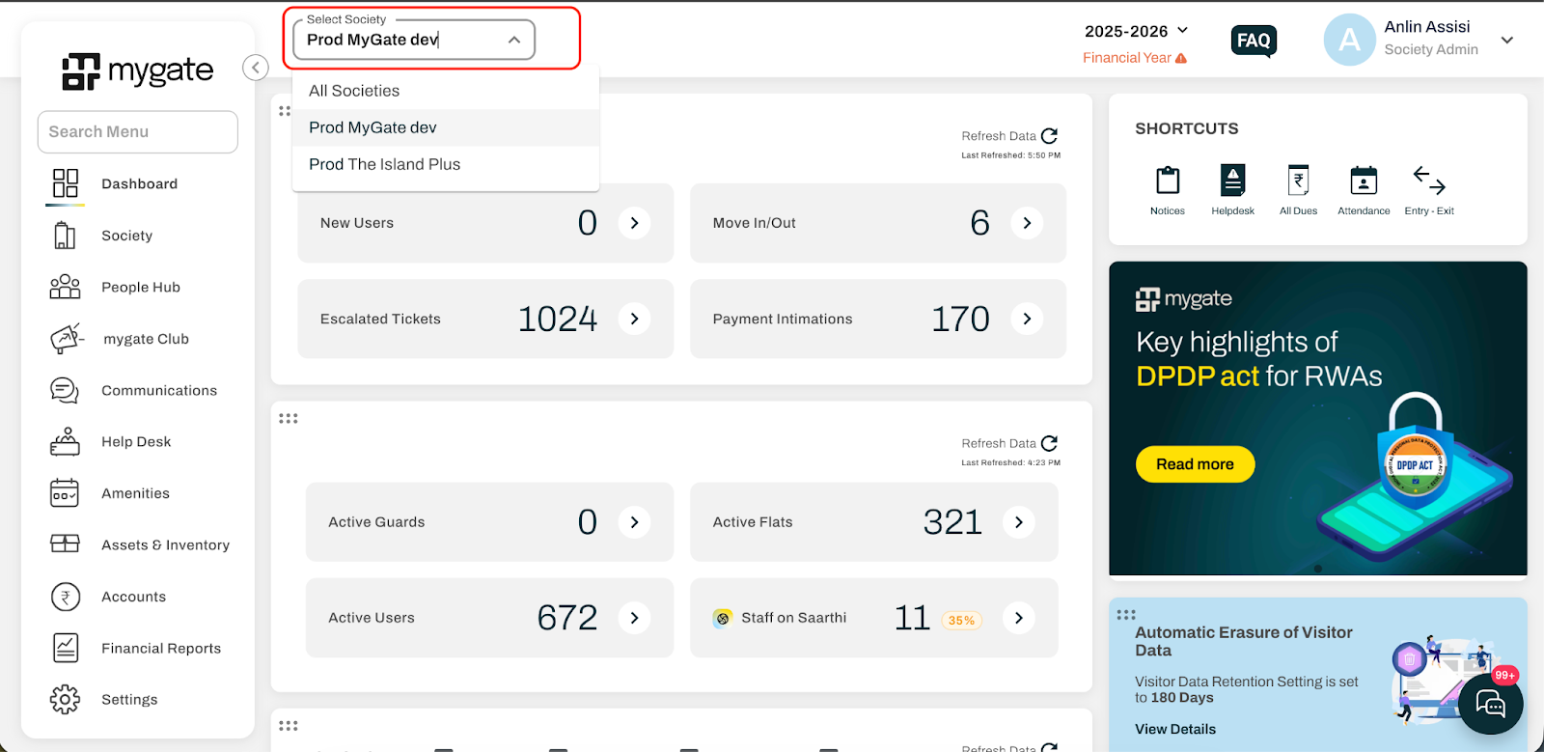Open the Helpdesk shortcut icon

click(x=1233, y=181)
